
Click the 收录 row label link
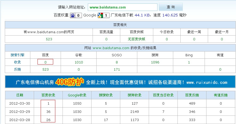click(x=18, y=62)
